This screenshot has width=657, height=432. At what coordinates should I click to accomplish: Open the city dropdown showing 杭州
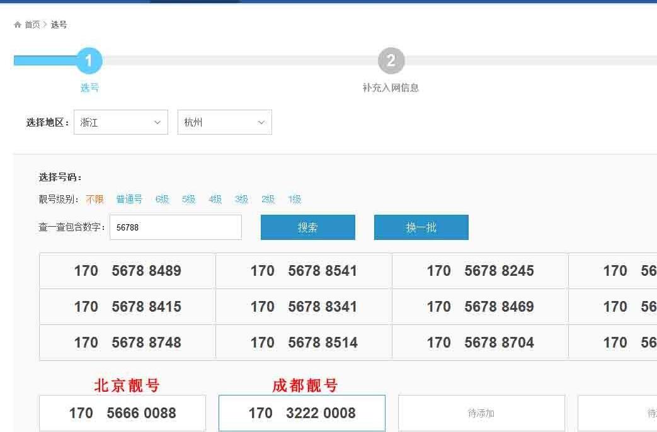click(x=225, y=122)
